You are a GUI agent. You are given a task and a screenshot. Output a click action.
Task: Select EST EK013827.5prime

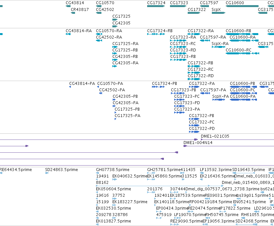click(113, 221)
